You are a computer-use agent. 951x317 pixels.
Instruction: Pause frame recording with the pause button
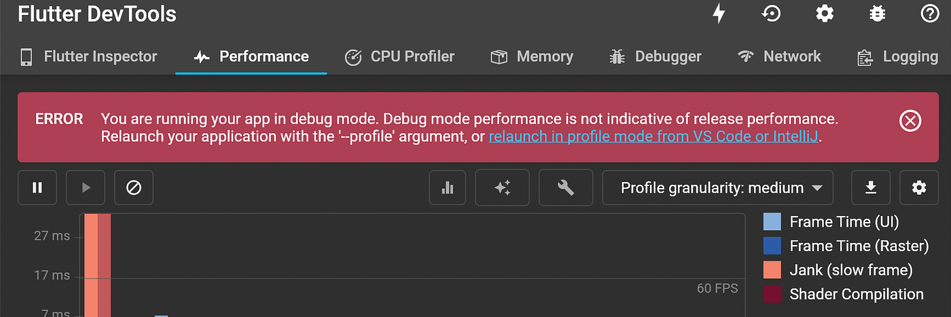pos(37,187)
